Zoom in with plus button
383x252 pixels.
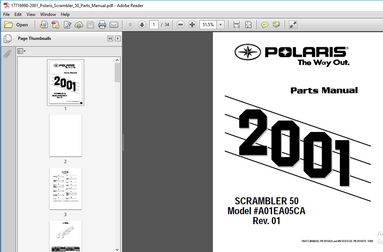(x=192, y=25)
